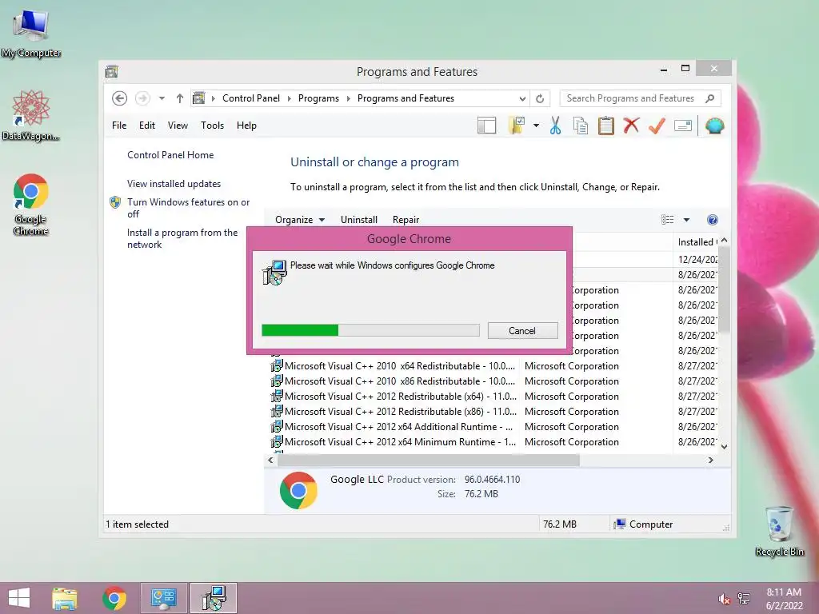Select the Google Chrome desktop shortcut

click(x=31, y=204)
